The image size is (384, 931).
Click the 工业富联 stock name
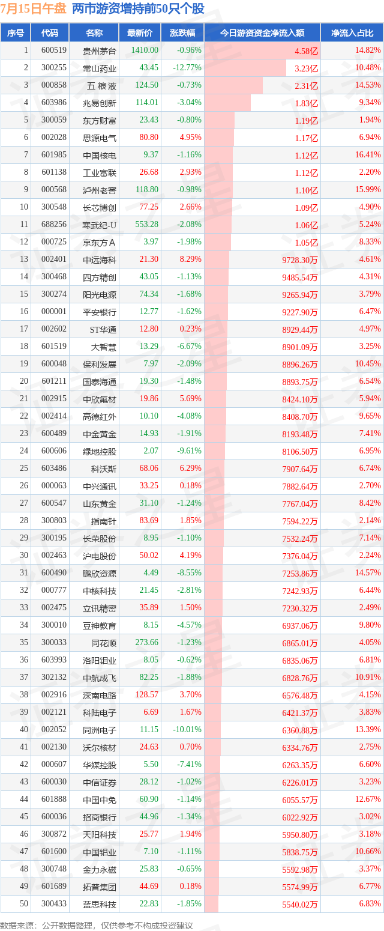tap(100, 173)
